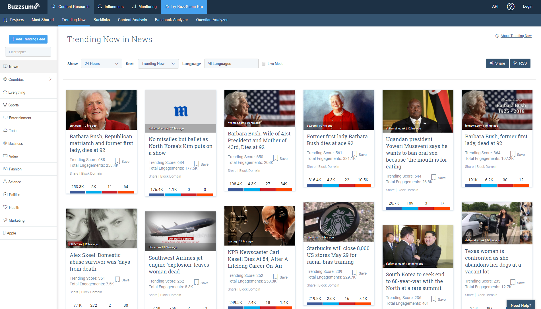Click the RSS button
541x309 pixels.
[x=520, y=63]
